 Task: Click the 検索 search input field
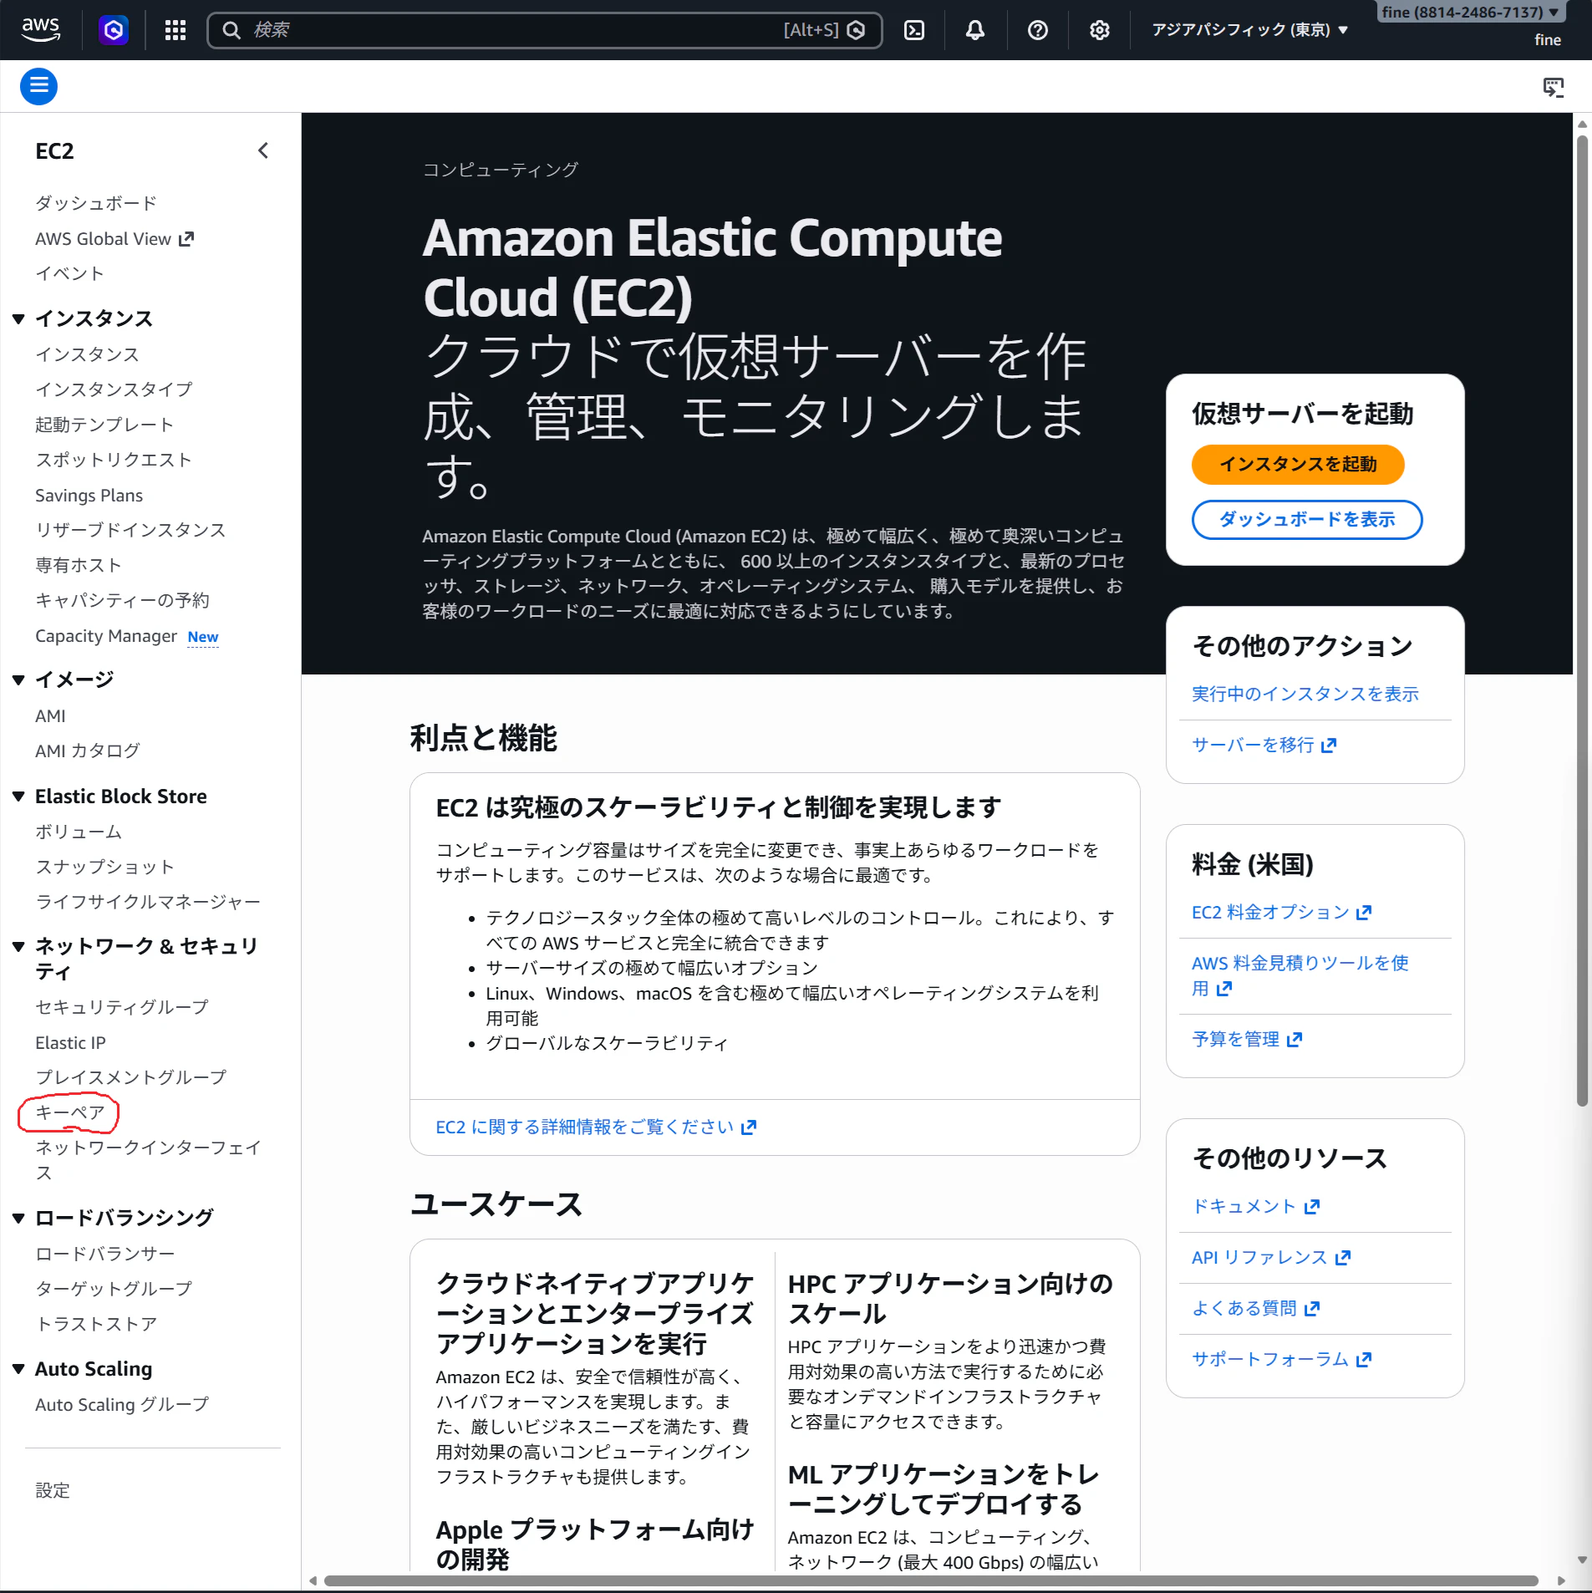tap(545, 30)
